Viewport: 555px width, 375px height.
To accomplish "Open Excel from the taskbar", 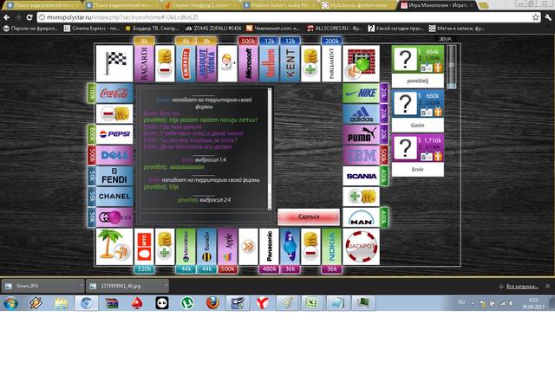I will tap(312, 303).
